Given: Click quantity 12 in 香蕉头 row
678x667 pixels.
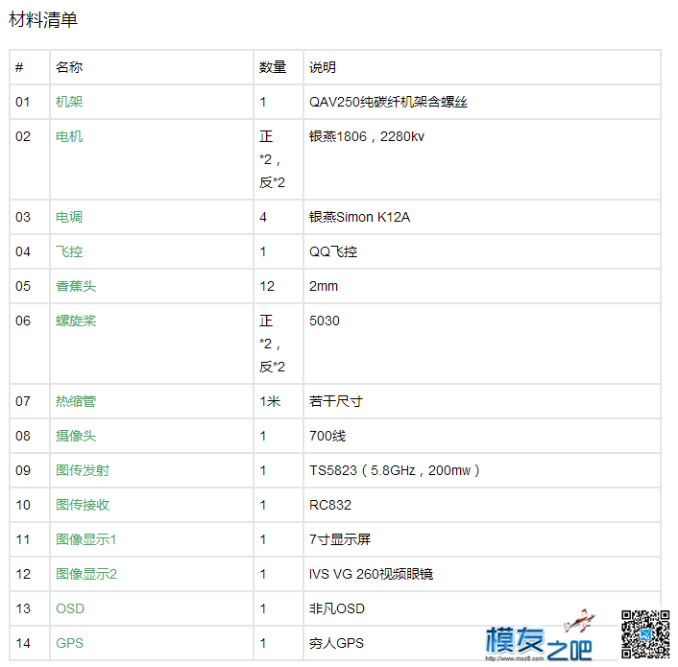Looking at the screenshot, I should point(267,286).
